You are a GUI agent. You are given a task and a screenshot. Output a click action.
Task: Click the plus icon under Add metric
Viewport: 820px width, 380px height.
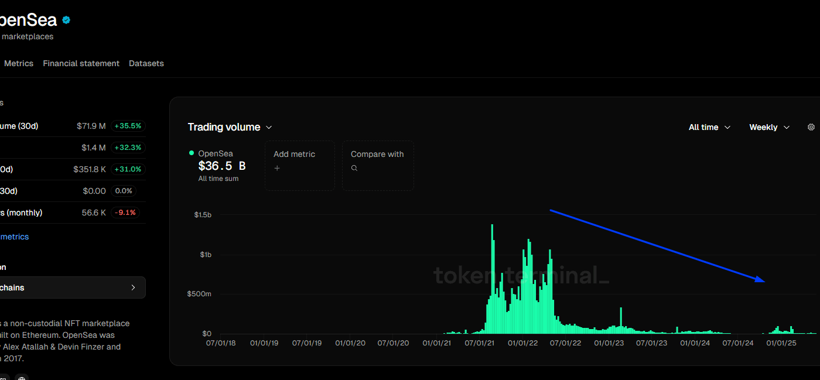click(x=277, y=168)
